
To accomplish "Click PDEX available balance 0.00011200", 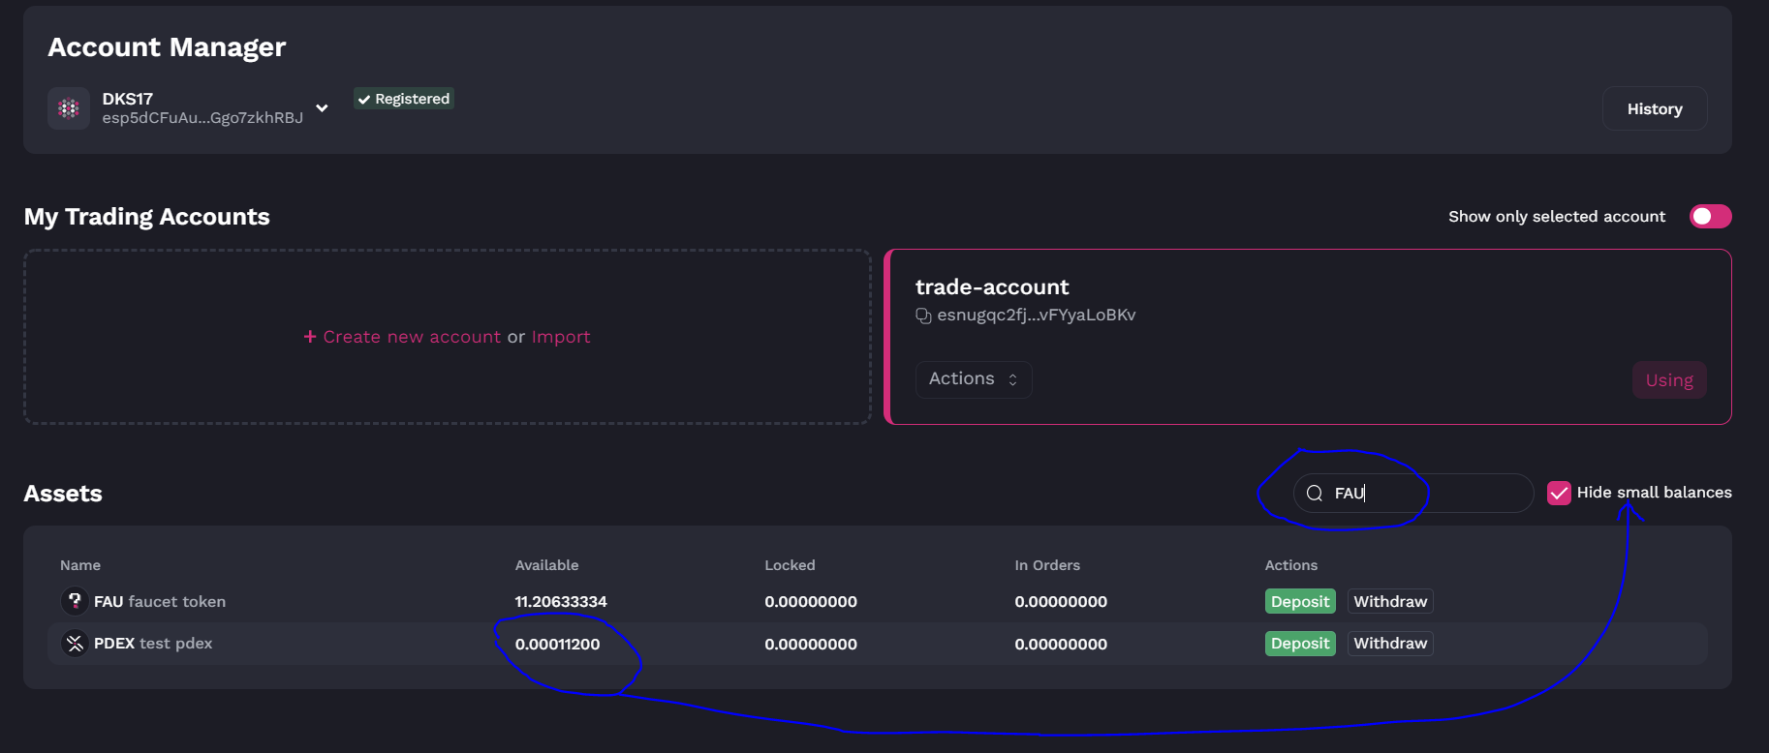I will click(557, 645).
